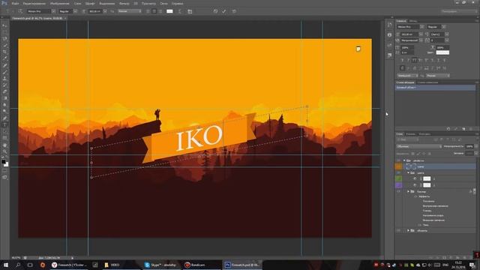Select the Clone Stamp tool
Screen dimensions: 480x270
tap(4, 79)
